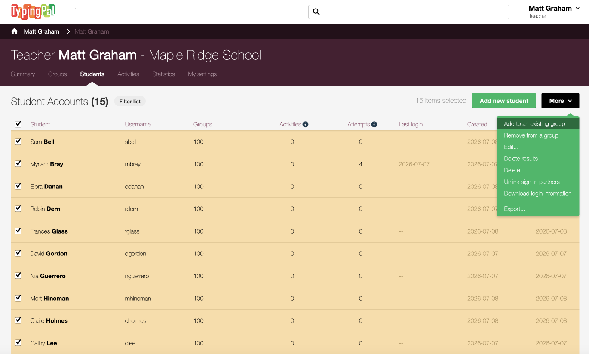The height and width of the screenshot is (354, 589).
Task: Switch to the Activities tab
Action: [x=128, y=74]
